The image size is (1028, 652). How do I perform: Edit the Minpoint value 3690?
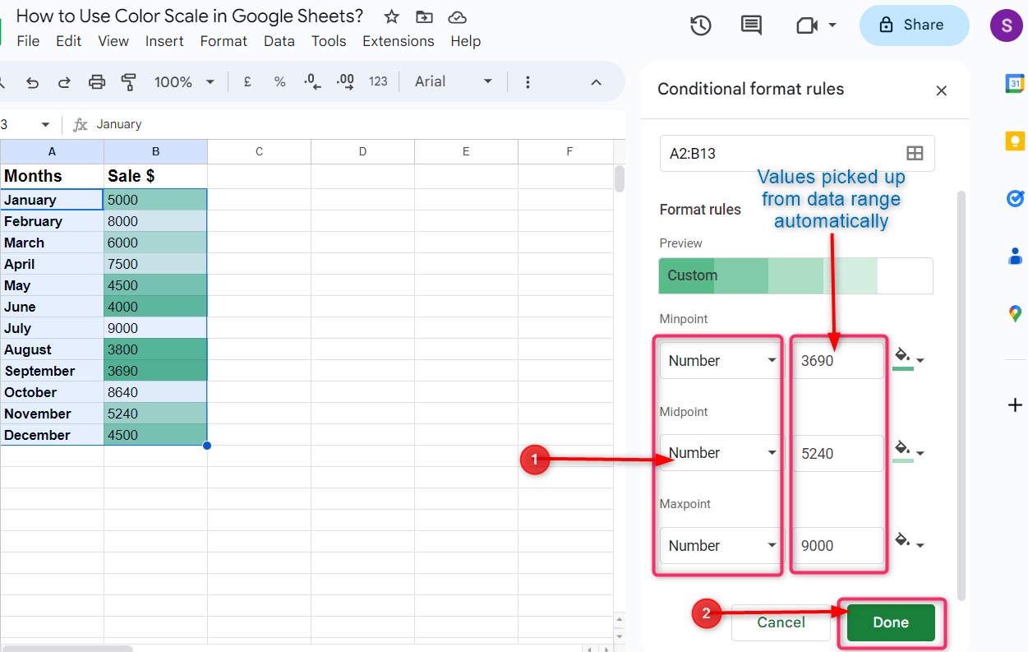coord(837,360)
